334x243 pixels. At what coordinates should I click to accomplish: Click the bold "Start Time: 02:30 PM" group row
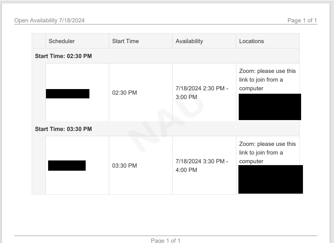pyautogui.click(x=63, y=56)
